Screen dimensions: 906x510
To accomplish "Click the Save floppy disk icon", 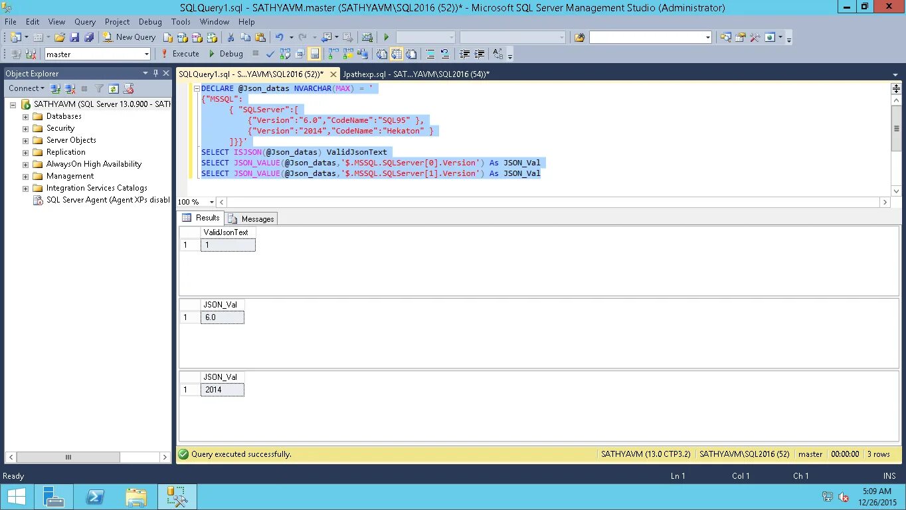I will (x=74, y=37).
